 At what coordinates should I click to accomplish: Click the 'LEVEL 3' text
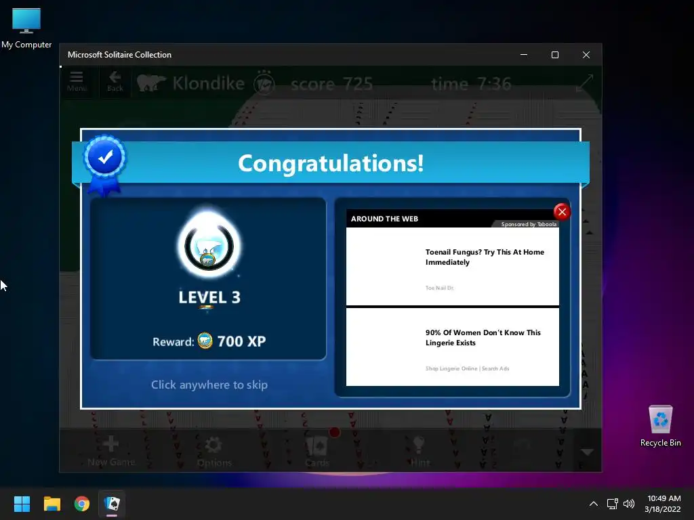209,297
